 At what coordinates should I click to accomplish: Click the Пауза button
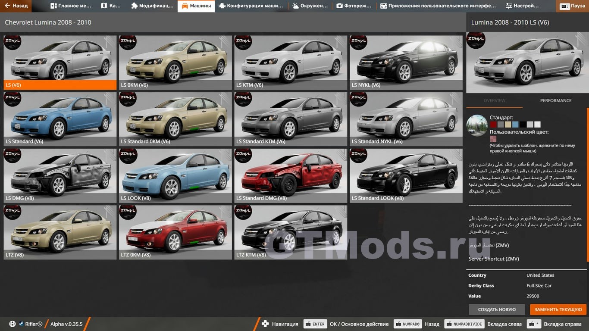(x=573, y=6)
